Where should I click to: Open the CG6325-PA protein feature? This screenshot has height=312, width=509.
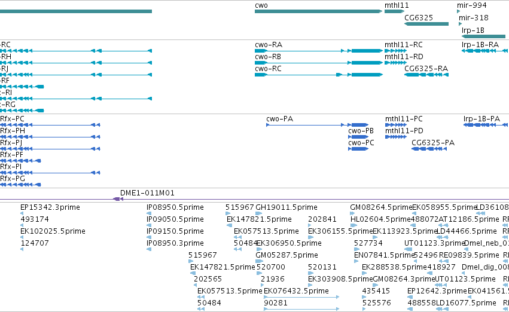point(429,149)
